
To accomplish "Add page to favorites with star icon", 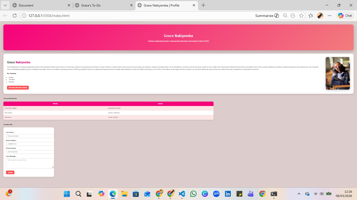I will click(301, 16).
